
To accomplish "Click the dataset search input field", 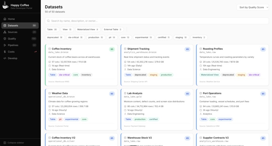I will [x=157, y=21].
